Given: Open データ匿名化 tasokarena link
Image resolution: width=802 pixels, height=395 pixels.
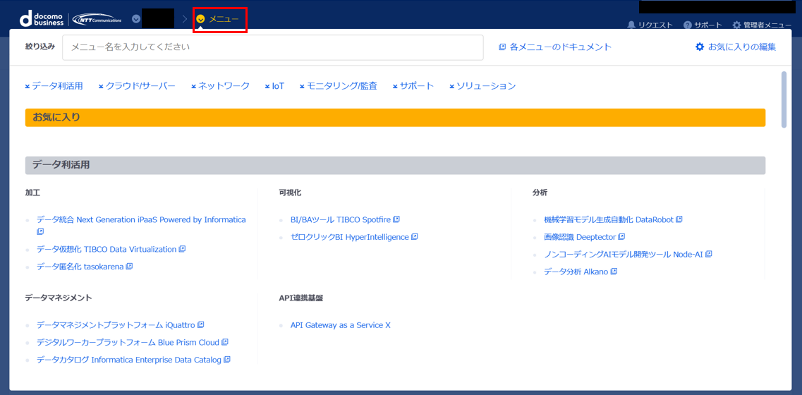Looking at the screenshot, I should coord(80,267).
